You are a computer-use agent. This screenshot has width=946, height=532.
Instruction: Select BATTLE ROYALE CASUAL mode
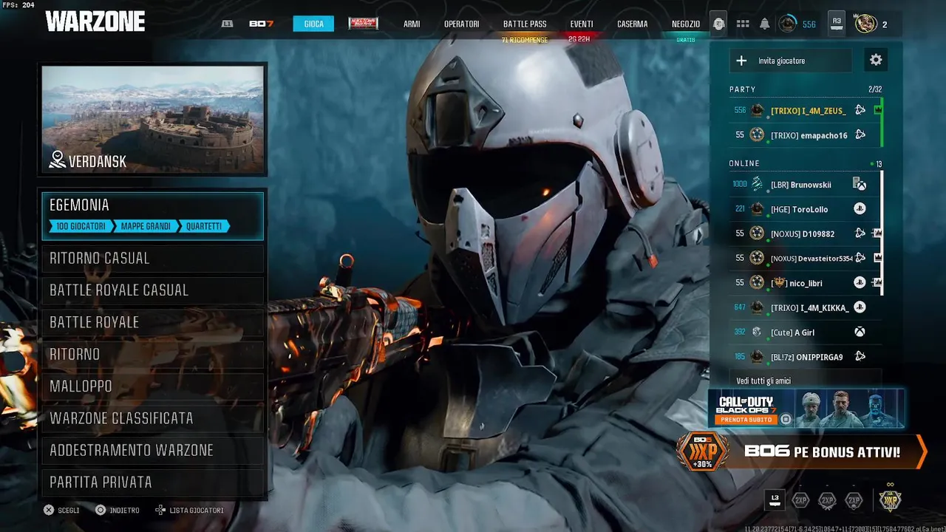(x=153, y=290)
